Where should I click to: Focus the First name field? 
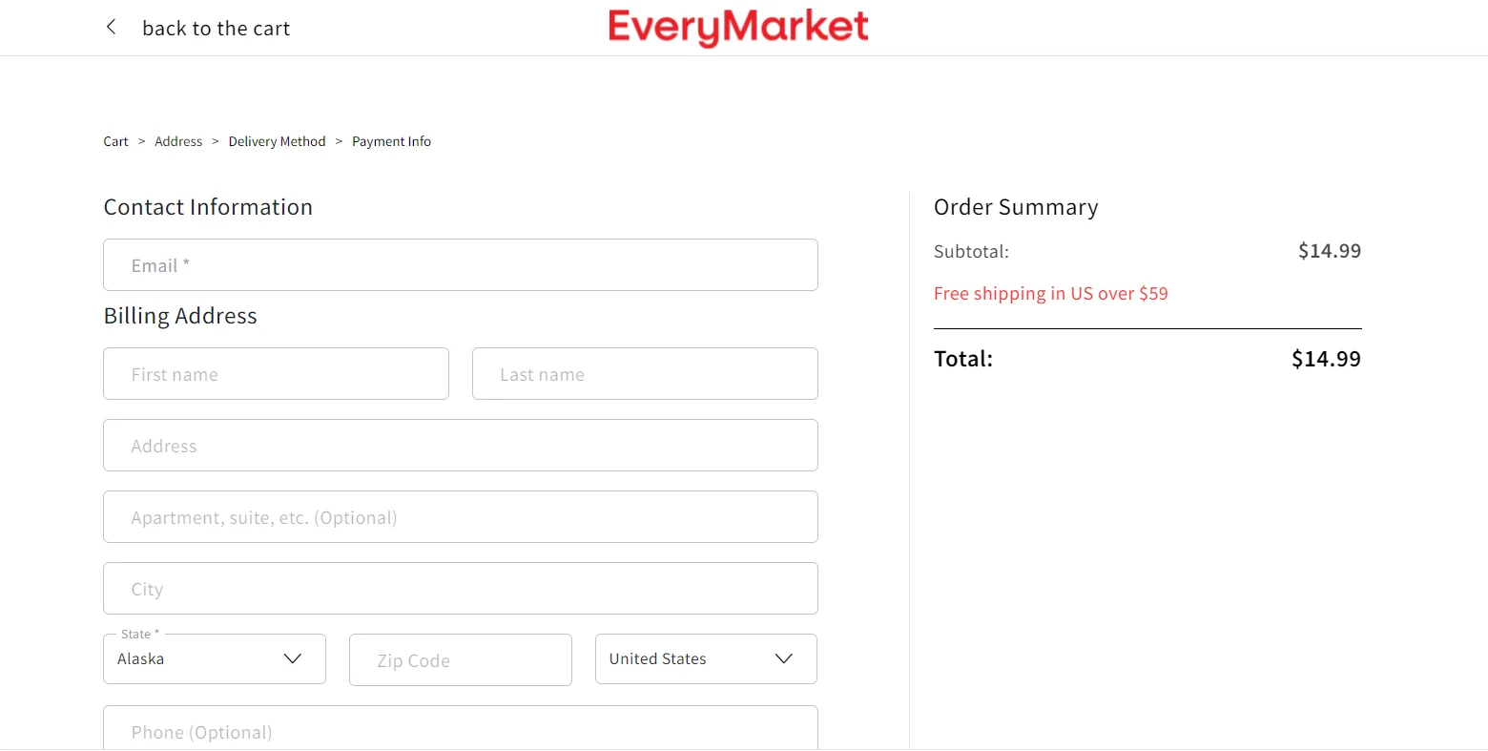pyautogui.click(x=276, y=374)
